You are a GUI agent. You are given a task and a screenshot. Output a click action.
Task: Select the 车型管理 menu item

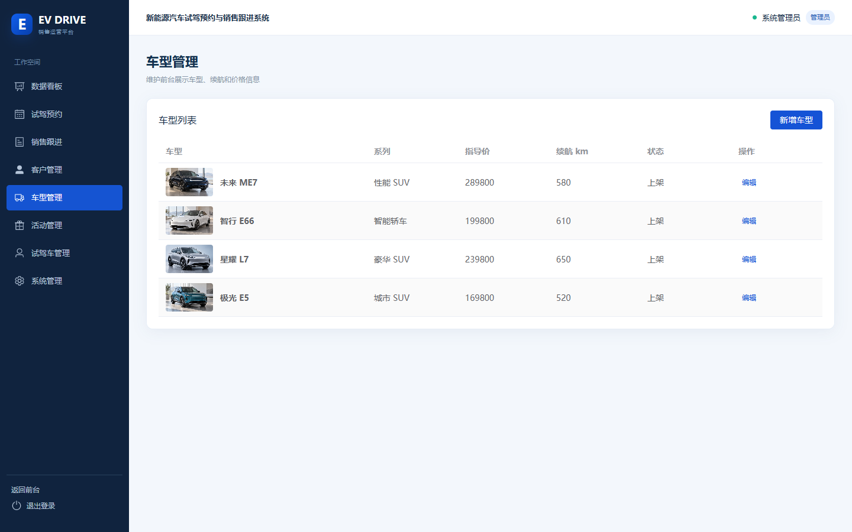[64, 197]
